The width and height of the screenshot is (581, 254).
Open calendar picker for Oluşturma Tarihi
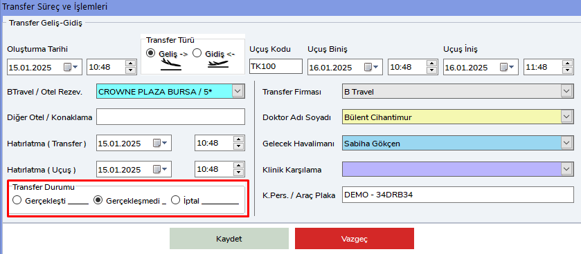(x=71, y=67)
